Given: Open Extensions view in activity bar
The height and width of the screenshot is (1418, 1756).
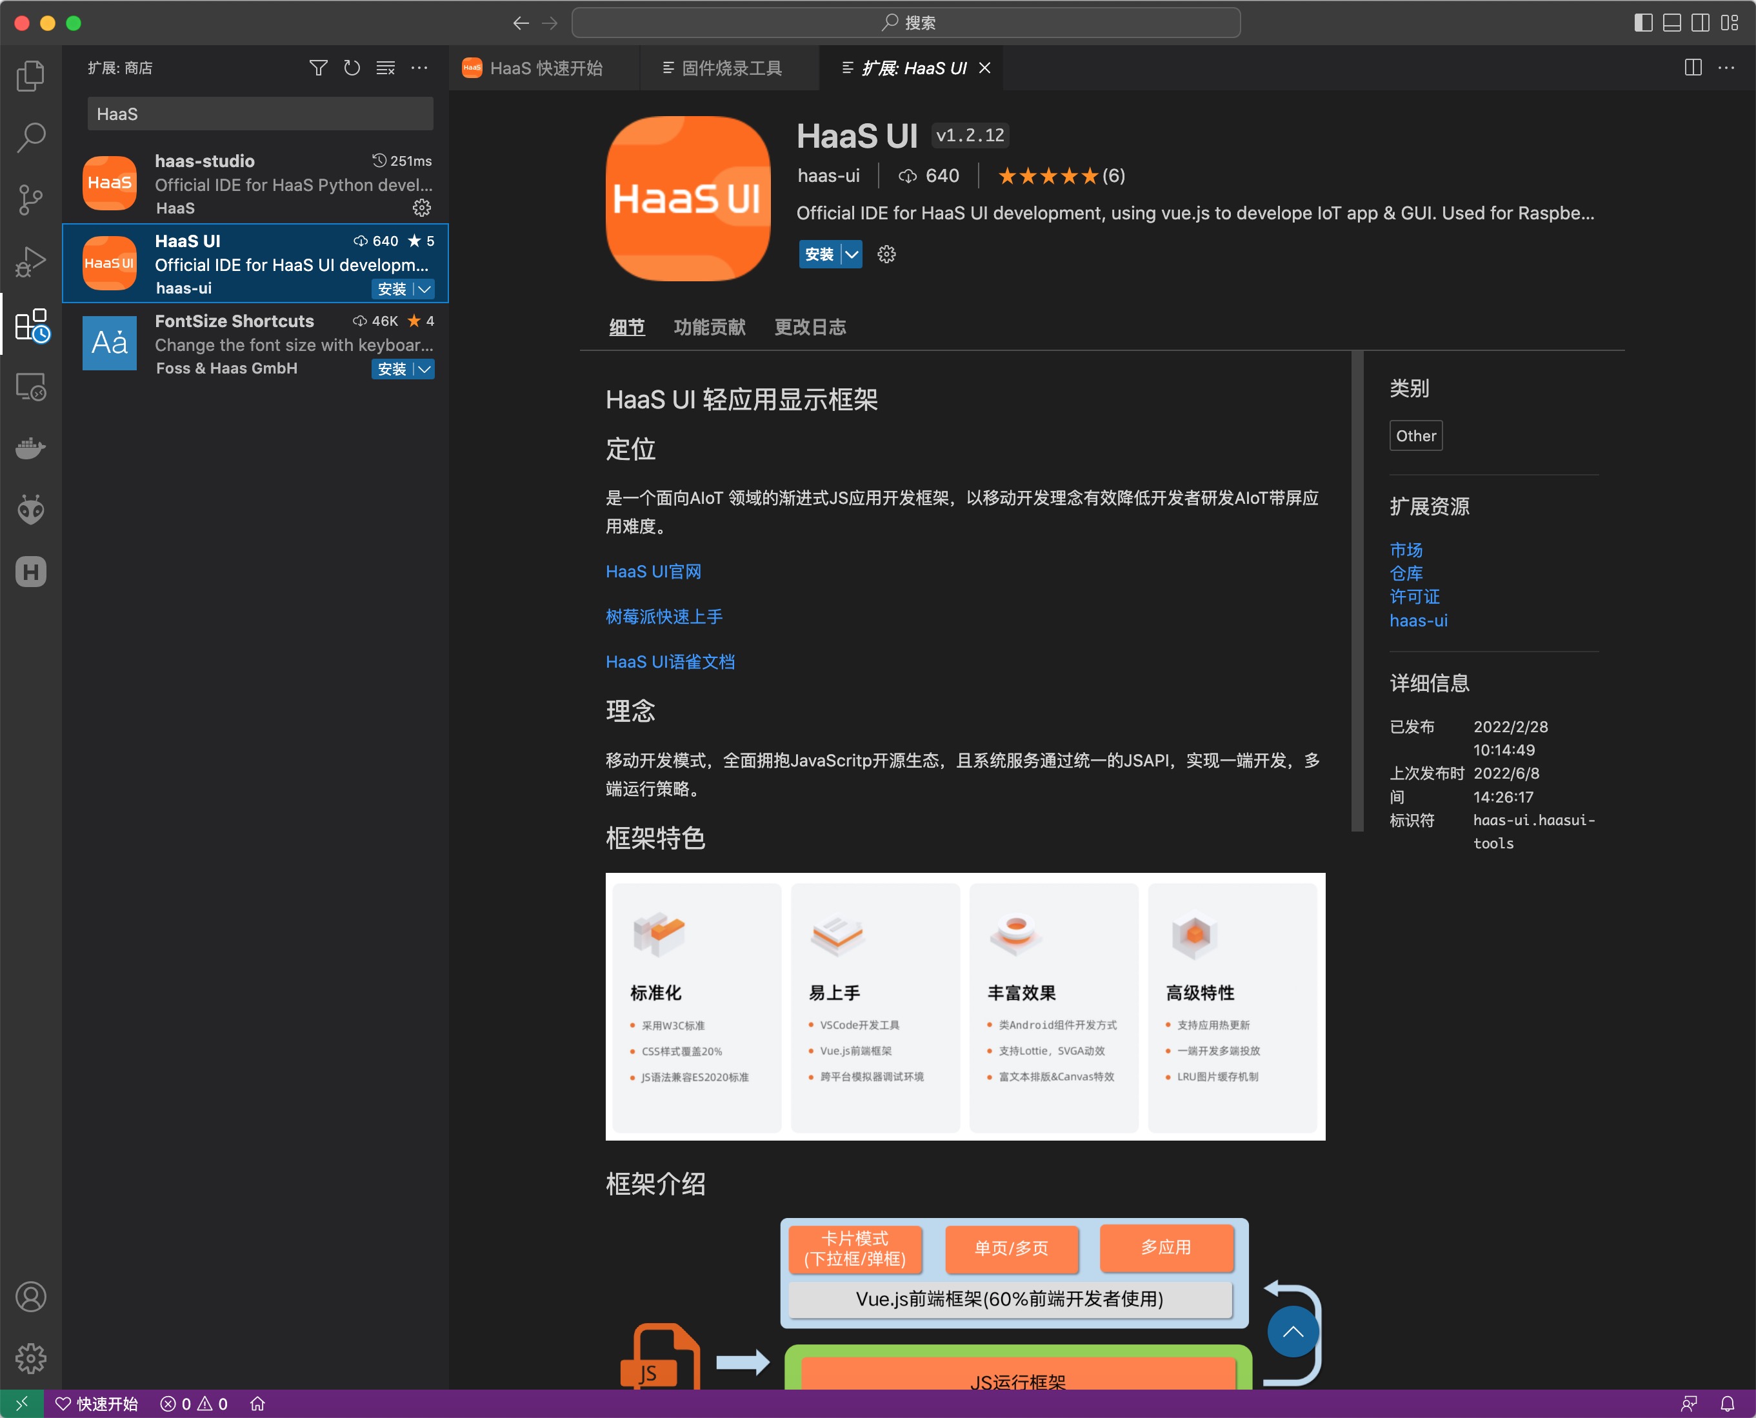Looking at the screenshot, I should click(32, 325).
